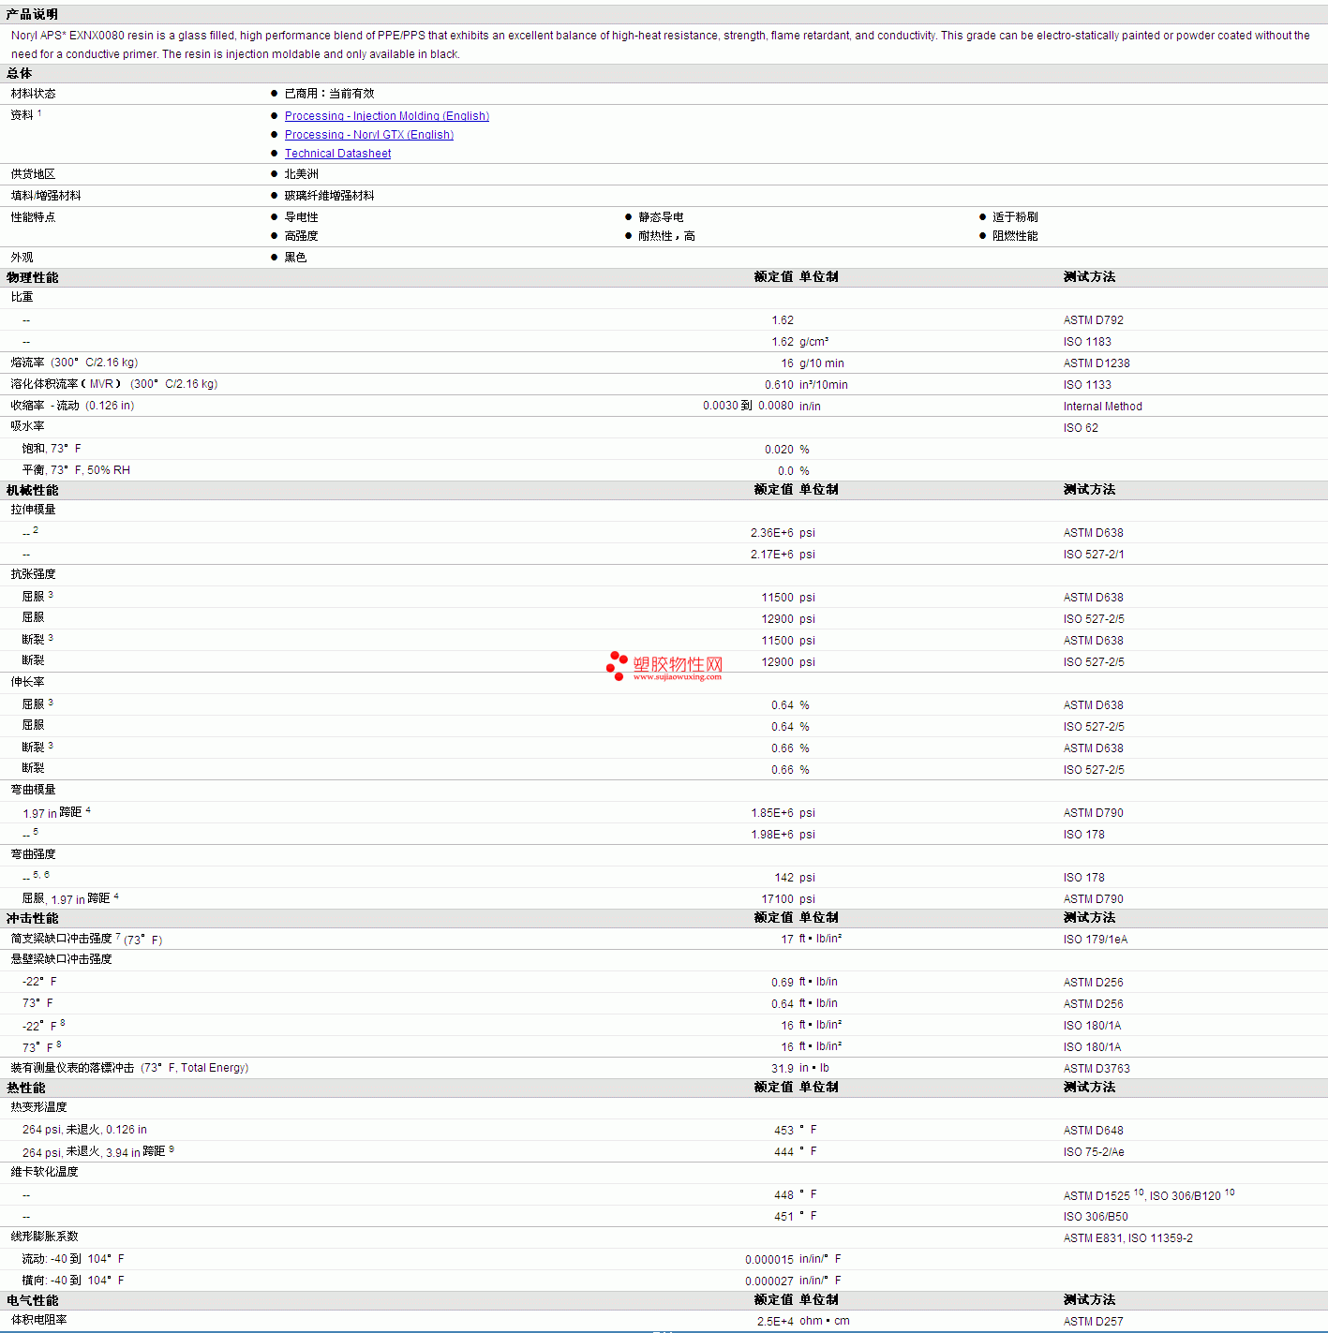Click the ASTM D257 test method
The image size is (1328, 1333).
click(1093, 1322)
